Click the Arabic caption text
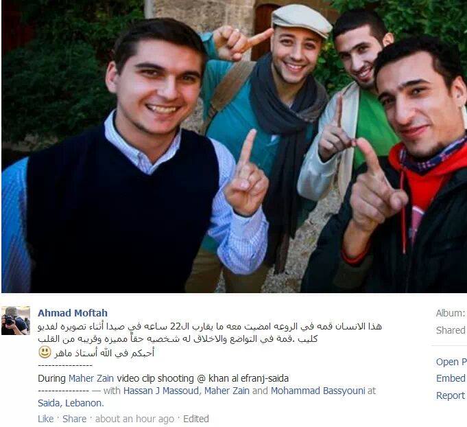The image size is (467, 427). [210, 339]
